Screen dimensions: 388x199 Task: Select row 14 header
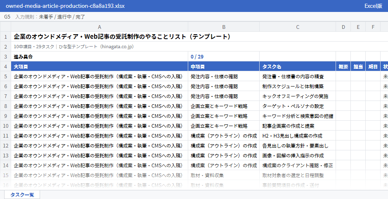point(5,165)
